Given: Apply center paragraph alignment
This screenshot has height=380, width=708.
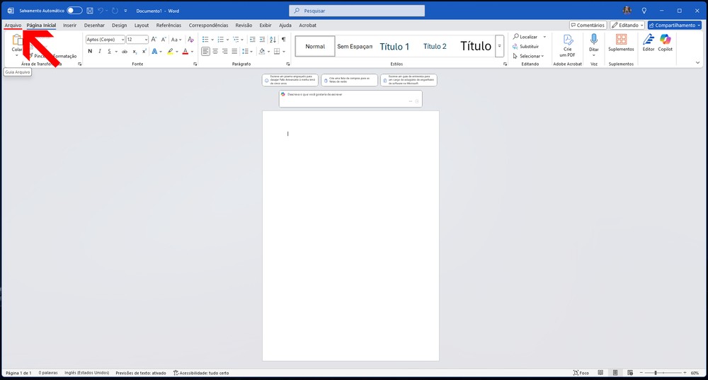Looking at the screenshot, I should (x=215, y=52).
